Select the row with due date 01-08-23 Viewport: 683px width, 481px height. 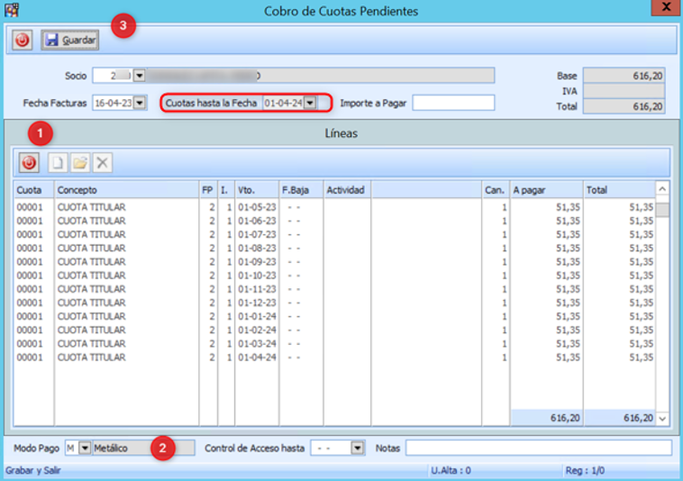point(334,248)
